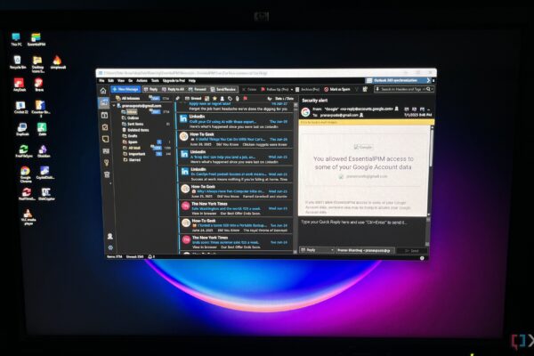
Task: Open EssentialPIM shortcut on the desktop
Action: tap(36, 39)
